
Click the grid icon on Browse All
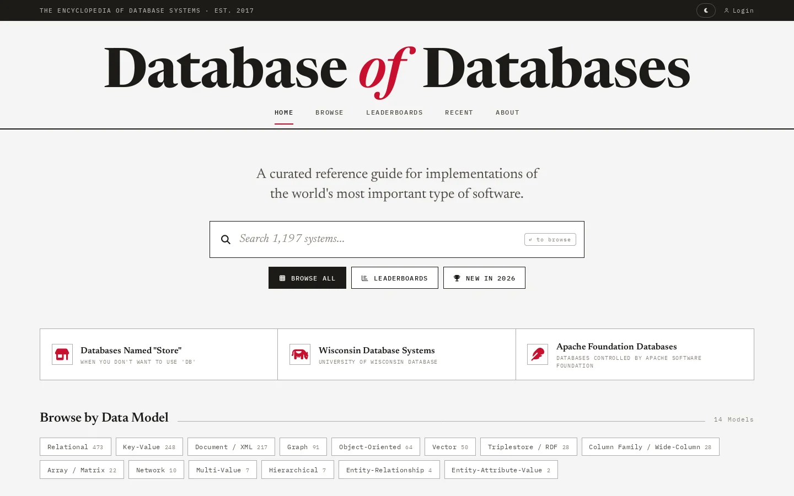pyautogui.click(x=282, y=278)
